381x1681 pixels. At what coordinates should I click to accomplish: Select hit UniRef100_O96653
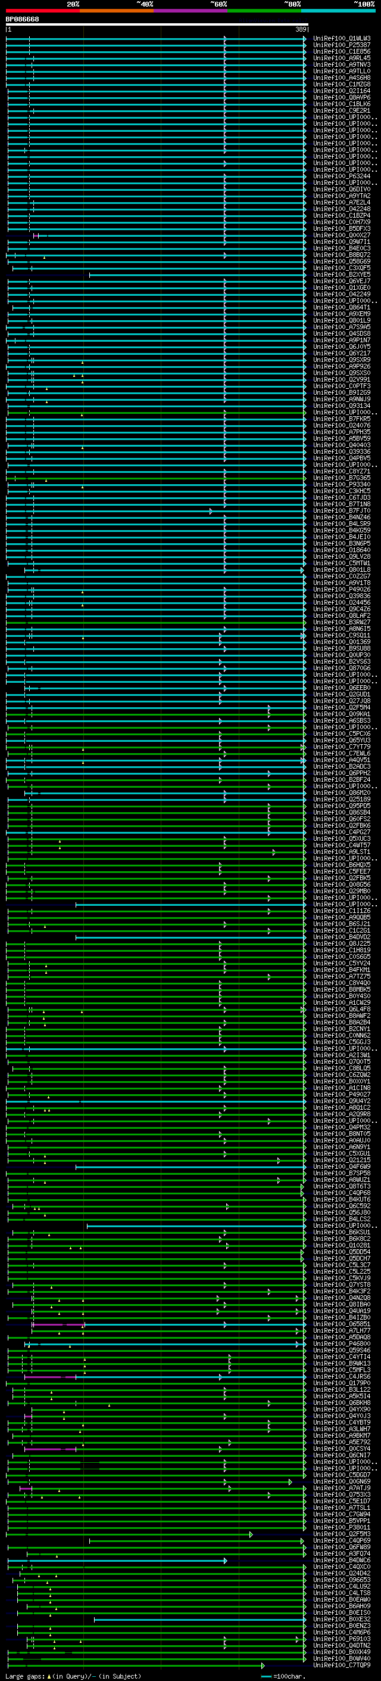tap(342, 1580)
